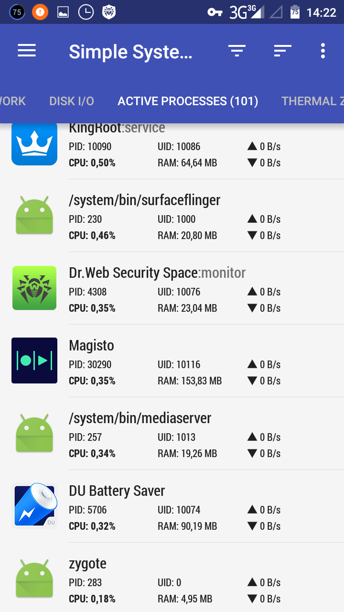Open the hamburger navigation menu
The image size is (344, 612).
click(x=27, y=51)
